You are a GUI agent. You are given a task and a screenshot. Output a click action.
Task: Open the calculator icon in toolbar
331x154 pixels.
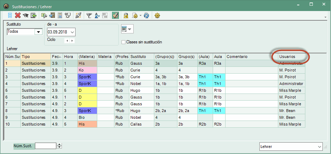pyautogui.click(x=60, y=15)
